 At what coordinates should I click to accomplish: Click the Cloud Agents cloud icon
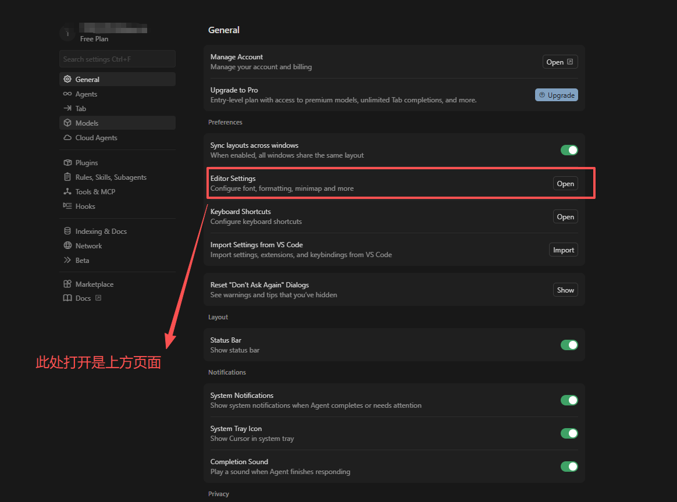coord(67,138)
